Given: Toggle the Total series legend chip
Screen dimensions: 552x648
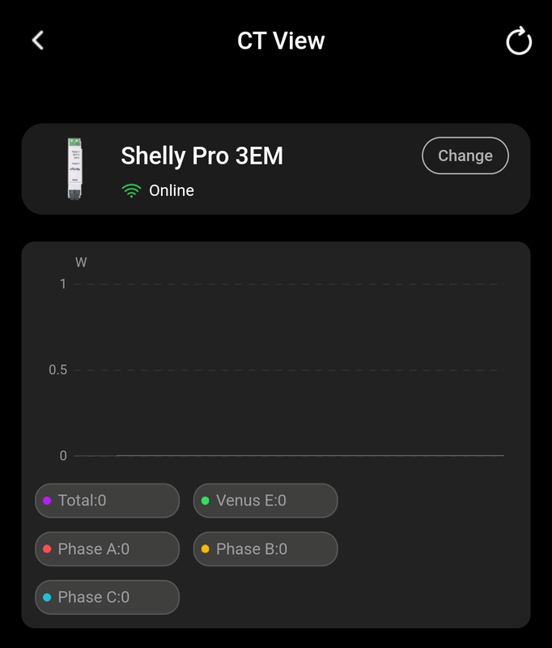Looking at the screenshot, I should coord(107,501).
